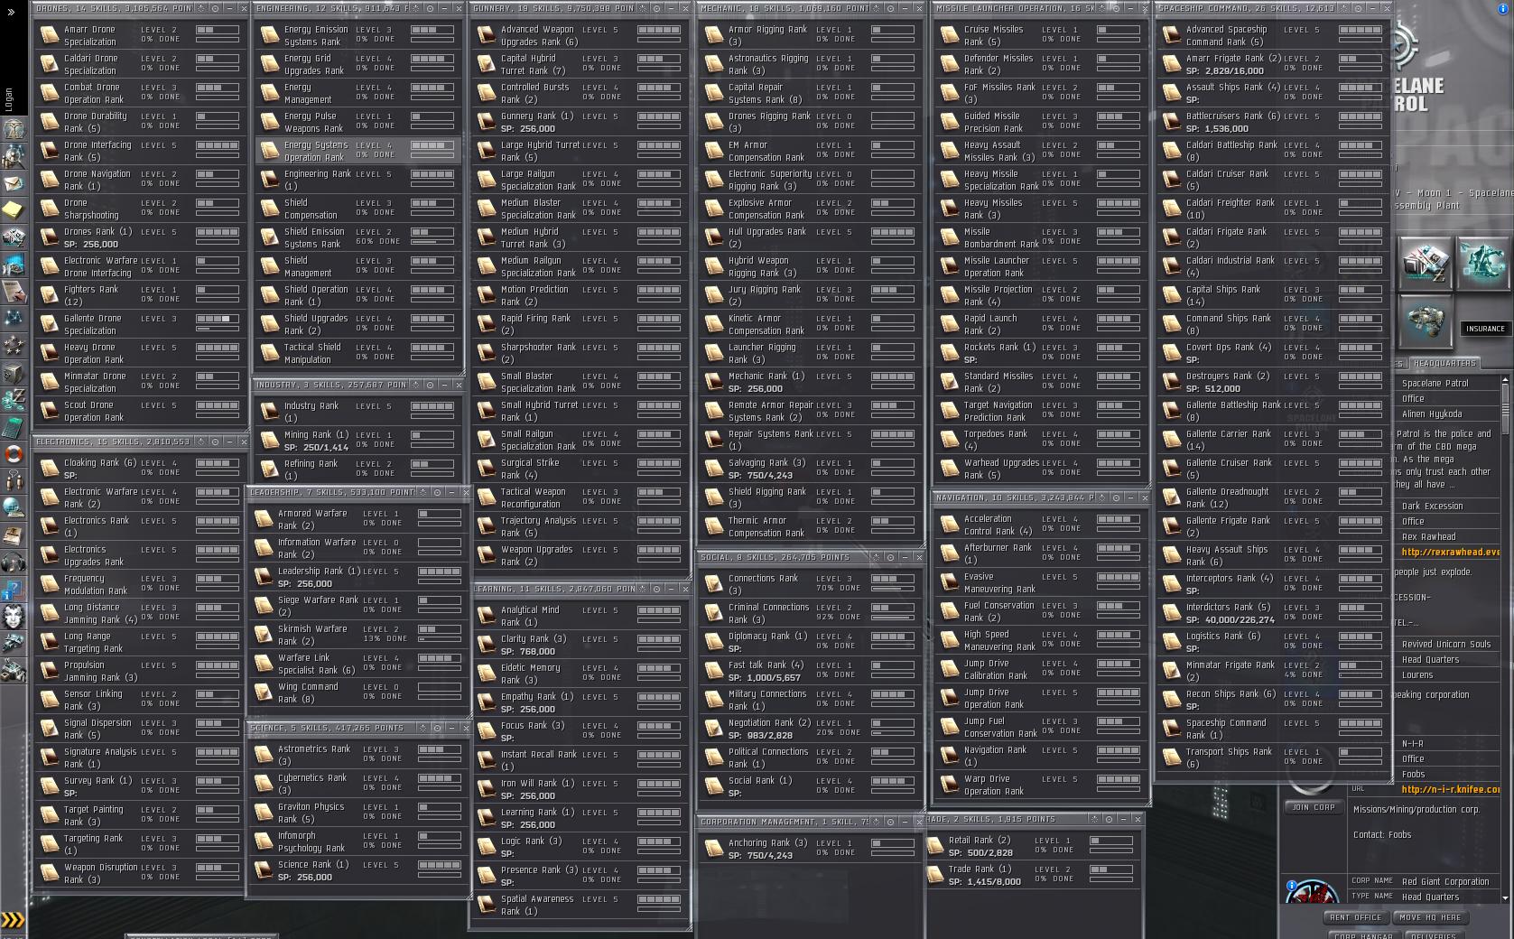Open the green calculator sidebar icon
The image size is (1514, 939).
tap(14, 427)
